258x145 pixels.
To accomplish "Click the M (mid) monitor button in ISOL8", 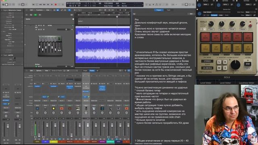I will [219, 68].
